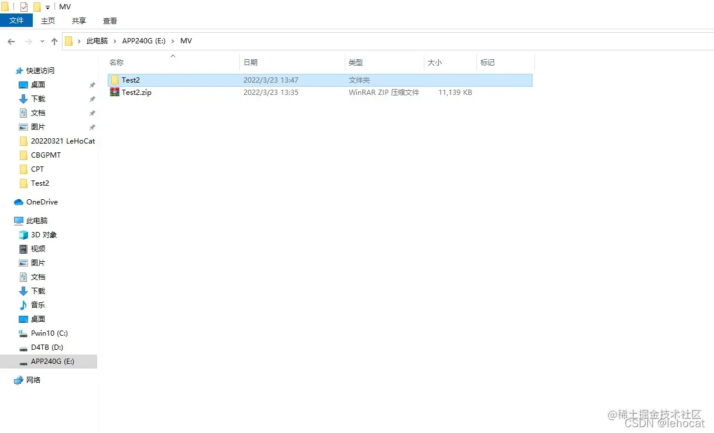Viewport: 714px width, 433px height.
Task: Select the Test2.zip file name
Action: [136, 93]
